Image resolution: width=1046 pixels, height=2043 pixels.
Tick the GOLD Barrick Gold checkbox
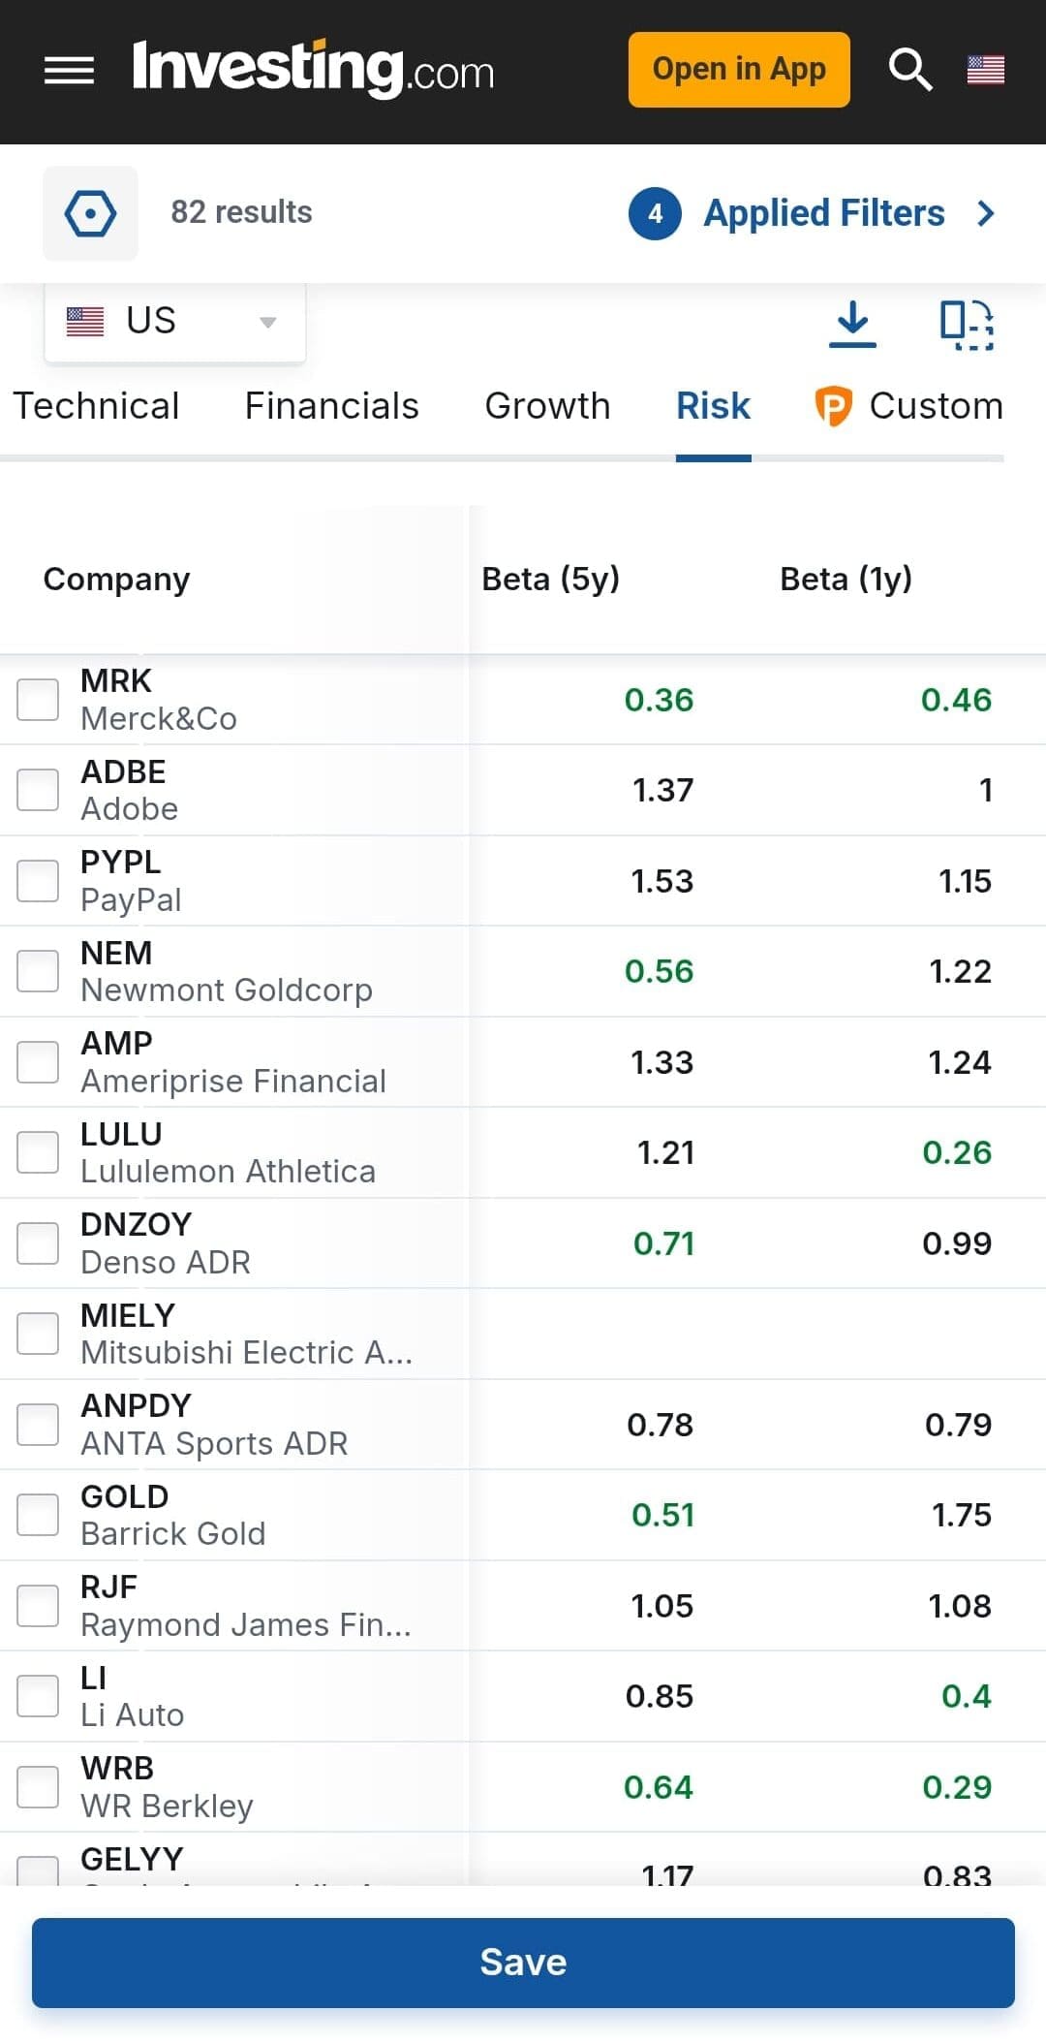[39, 1514]
